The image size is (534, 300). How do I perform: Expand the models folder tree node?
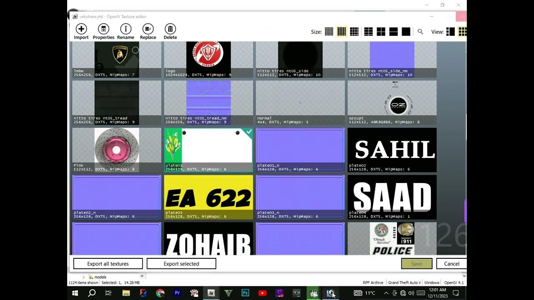83,277
